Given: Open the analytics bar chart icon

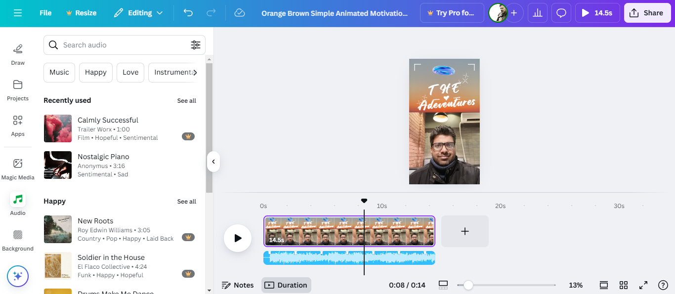Looking at the screenshot, I should pyautogui.click(x=538, y=13).
